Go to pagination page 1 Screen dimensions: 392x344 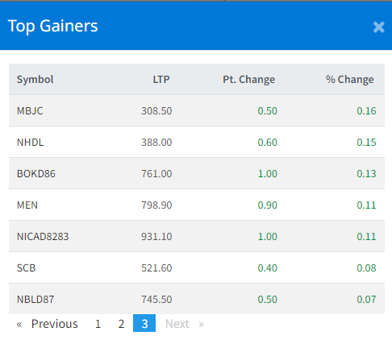pyautogui.click(x=98, y=324)
